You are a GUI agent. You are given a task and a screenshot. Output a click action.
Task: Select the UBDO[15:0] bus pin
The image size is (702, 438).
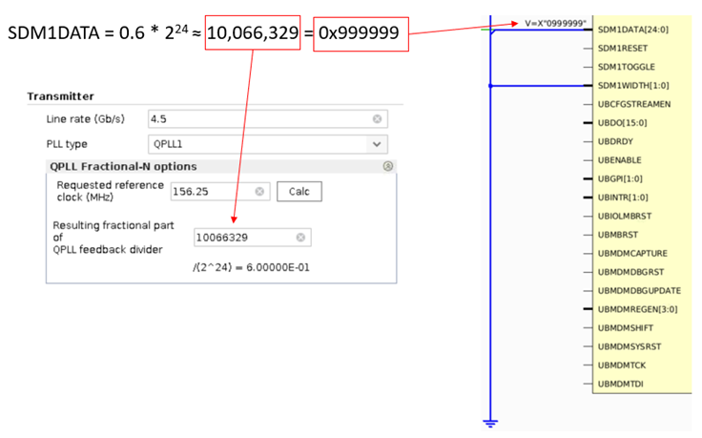(x=622, y=123)
